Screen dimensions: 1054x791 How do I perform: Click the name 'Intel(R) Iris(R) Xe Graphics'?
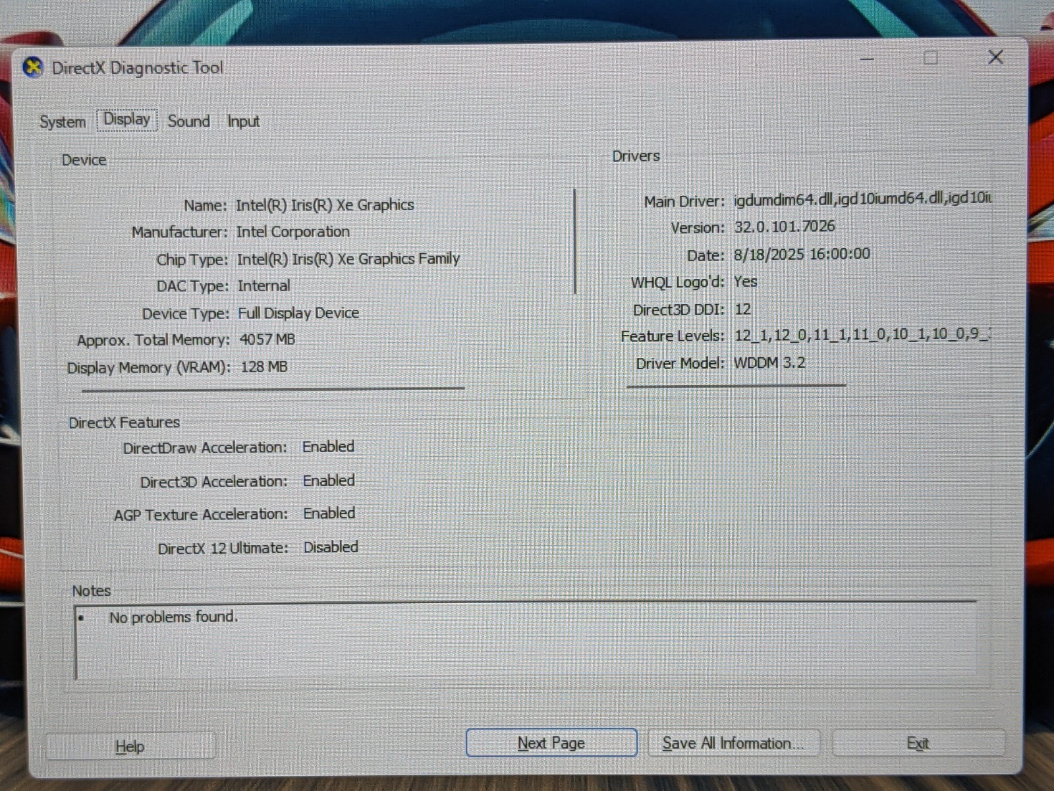pos(325,205)
